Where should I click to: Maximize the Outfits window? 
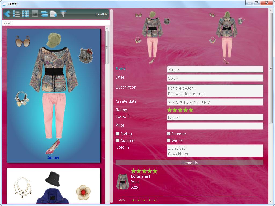pyautogui.click(x=256, y=3)
